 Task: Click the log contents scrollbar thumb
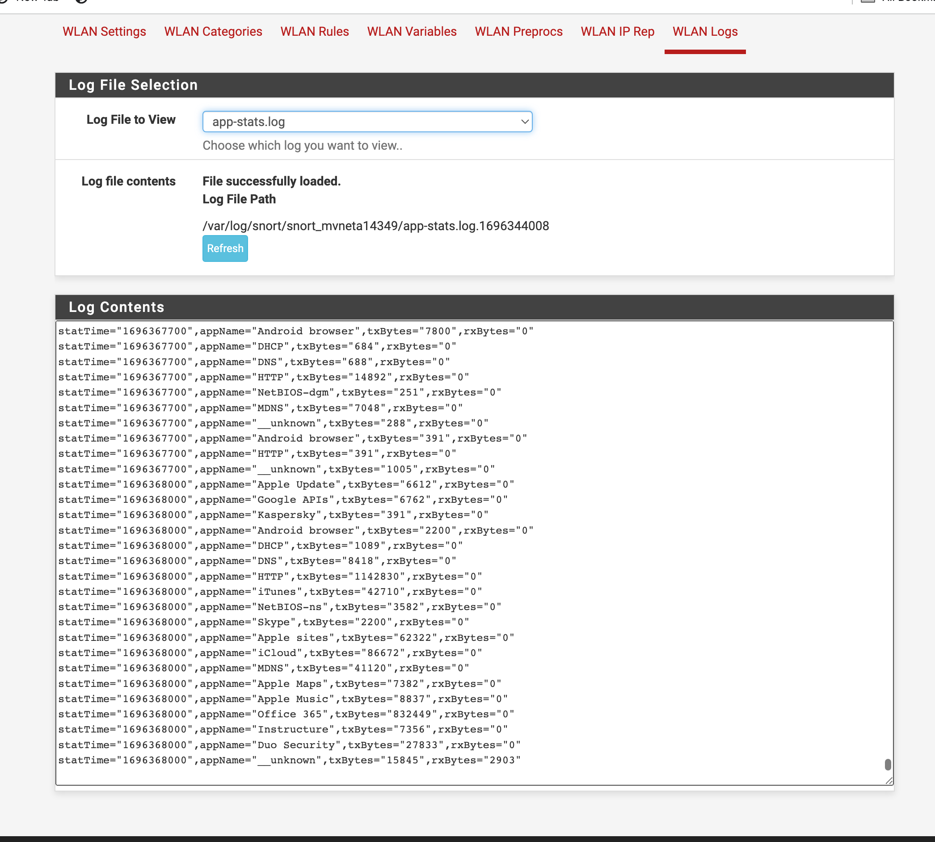point(887,764)
